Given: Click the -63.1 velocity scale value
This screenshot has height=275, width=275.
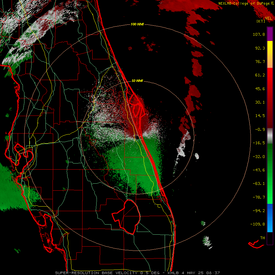Looking at the screenshot, I should (x=259, y=184).
